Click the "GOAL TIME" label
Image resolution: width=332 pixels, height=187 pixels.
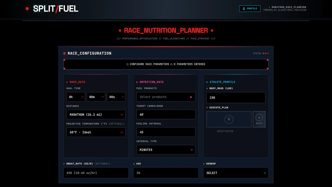pyautogui.click(x=74, y=88)
